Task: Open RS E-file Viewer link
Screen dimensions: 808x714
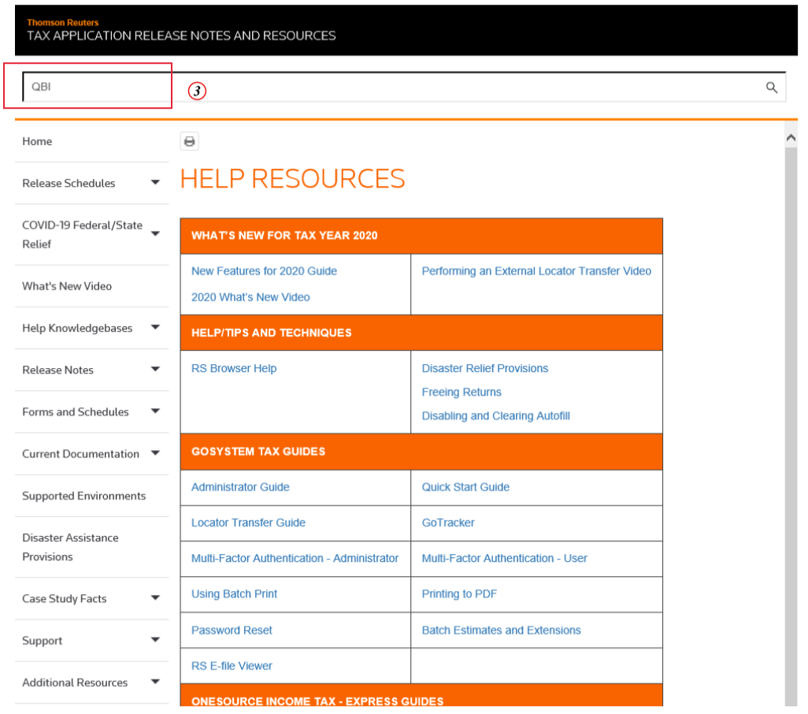Action: (232, 666)
